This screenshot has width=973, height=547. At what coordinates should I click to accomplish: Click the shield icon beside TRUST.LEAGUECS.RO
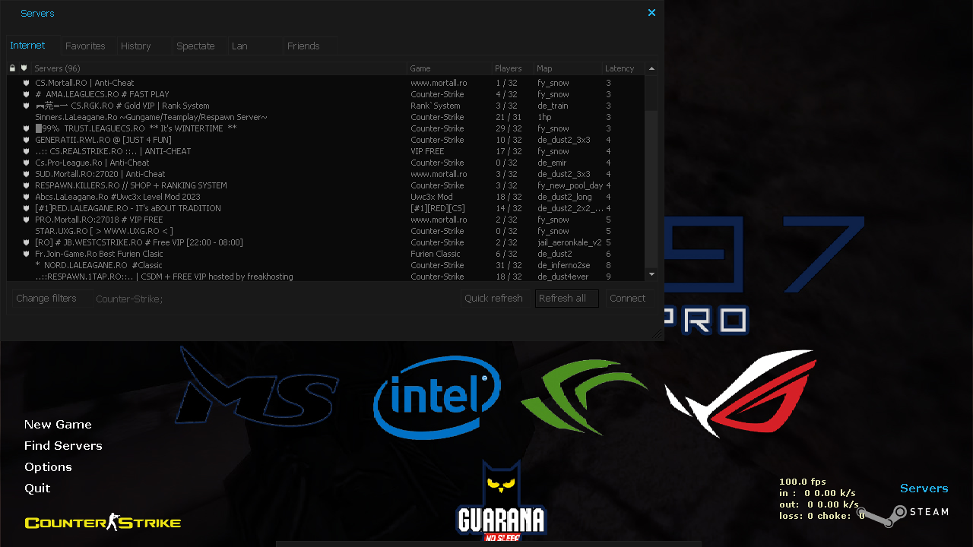[x=27, y=128]
